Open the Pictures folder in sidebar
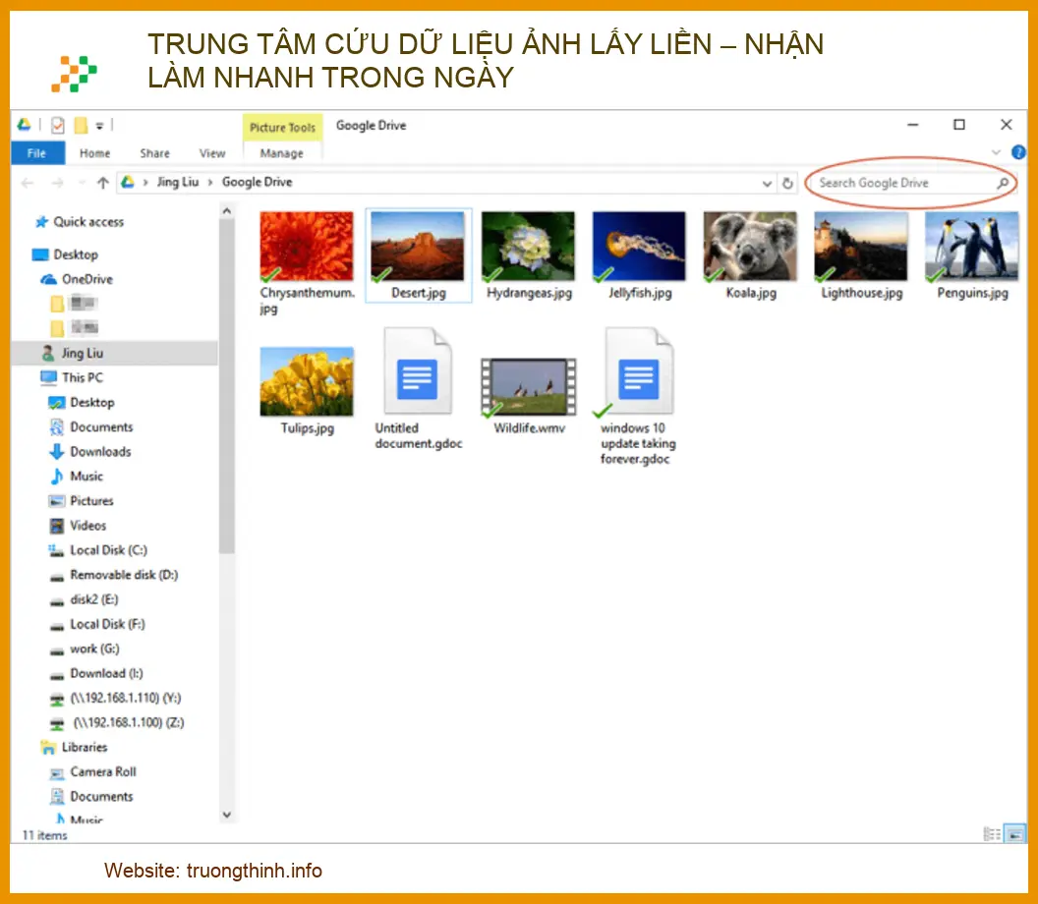This screenshot has width=1038, height=904. coord(81,501)
